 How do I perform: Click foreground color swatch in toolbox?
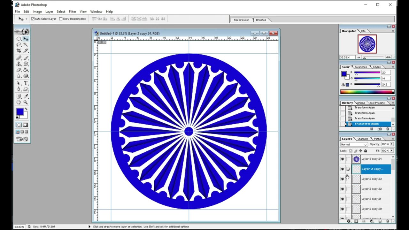pos(20,111)
